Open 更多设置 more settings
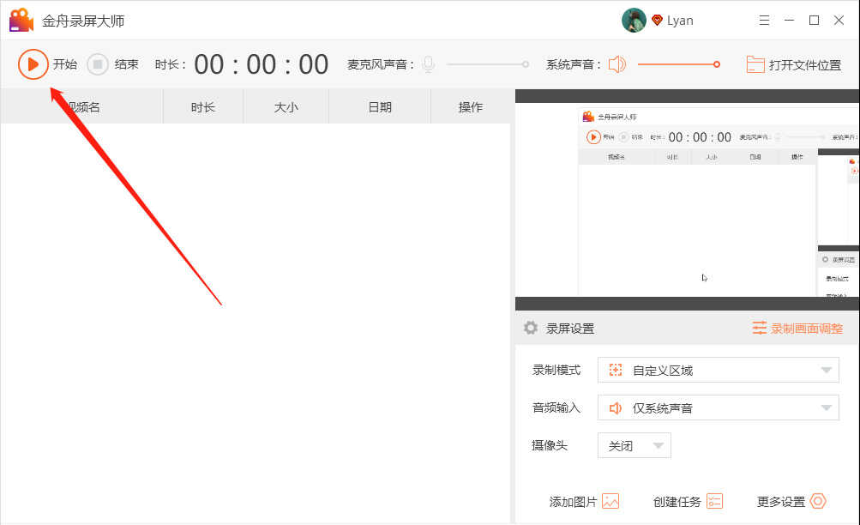Image resolution: width=860 pixels, height=525 pixels. (x=791, y=502)
